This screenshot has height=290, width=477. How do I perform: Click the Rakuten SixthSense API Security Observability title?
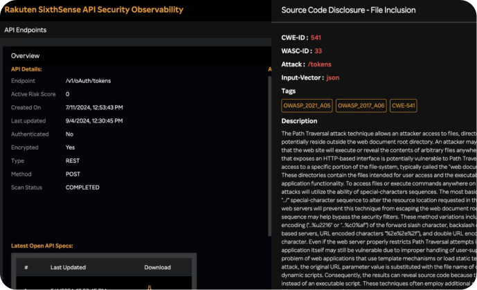94,10
